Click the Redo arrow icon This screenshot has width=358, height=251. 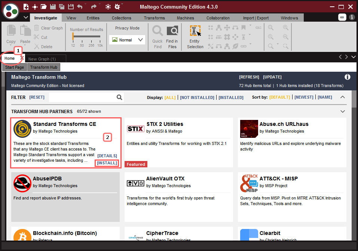[x=94, y=7]
